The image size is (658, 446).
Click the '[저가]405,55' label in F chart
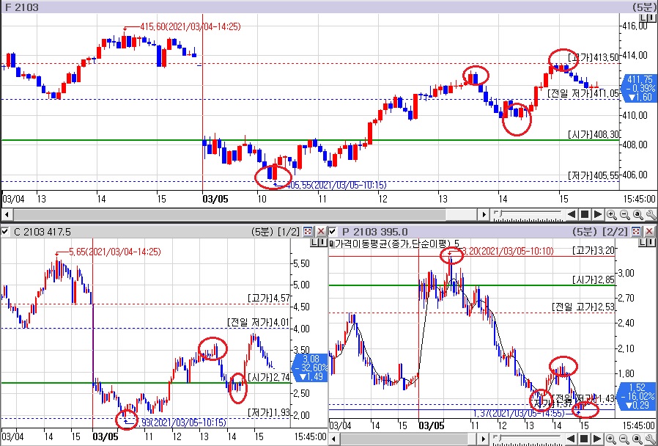click(x=594, y=176)
